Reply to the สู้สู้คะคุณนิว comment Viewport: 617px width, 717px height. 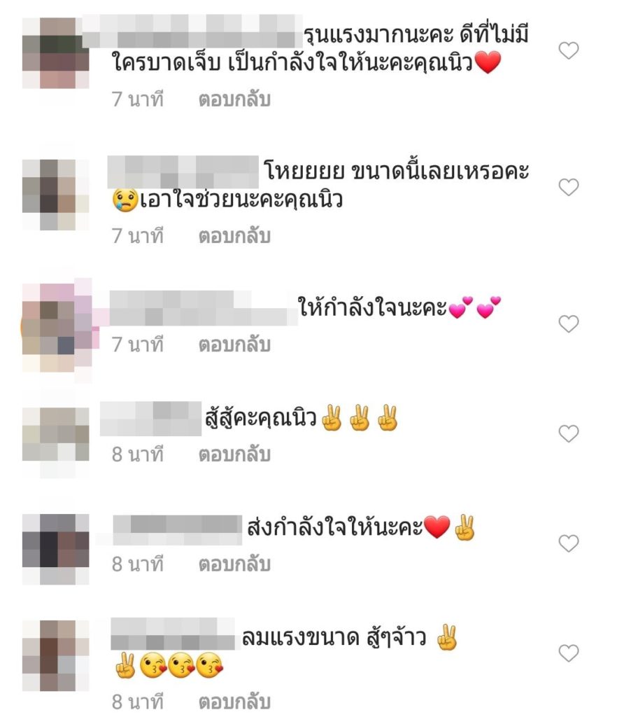[x=234, y=454]
